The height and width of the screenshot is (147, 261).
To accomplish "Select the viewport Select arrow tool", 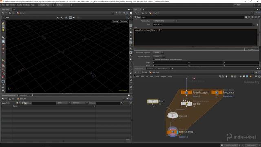I will pos(3,38).
